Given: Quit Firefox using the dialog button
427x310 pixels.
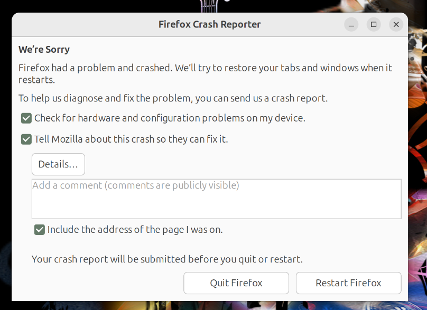Looking at the screenshot, I should pos(236,283).
